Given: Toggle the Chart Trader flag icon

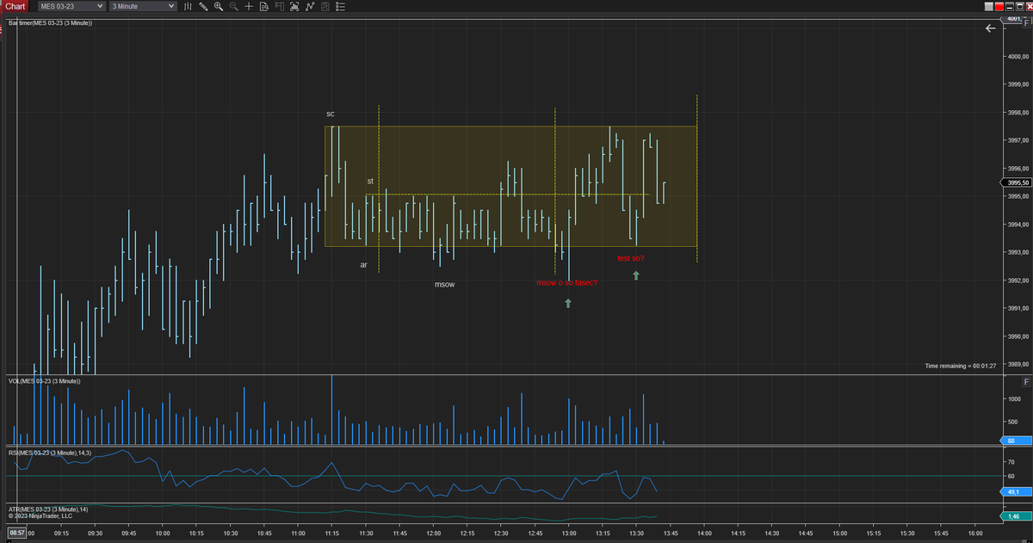Looking at the screenshot, I should [x=280, y=6].
